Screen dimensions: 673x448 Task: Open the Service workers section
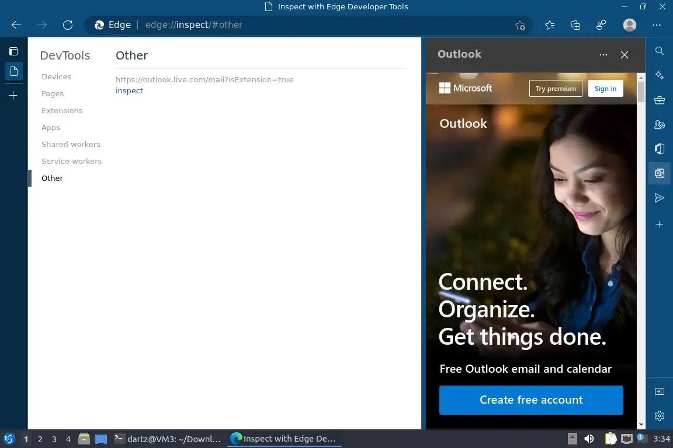point(72,161)
